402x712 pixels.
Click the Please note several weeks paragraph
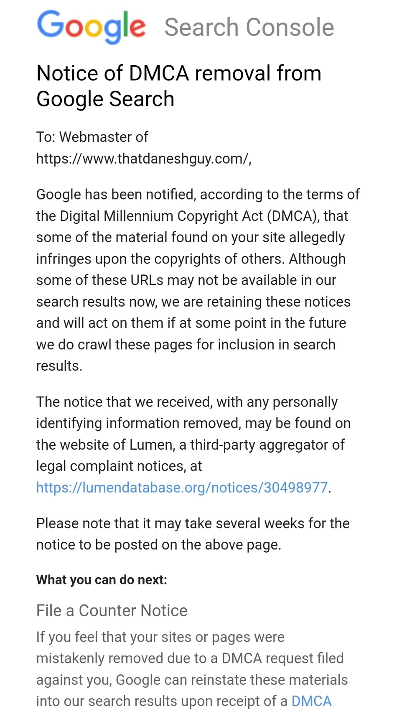[x=193, y=534]
